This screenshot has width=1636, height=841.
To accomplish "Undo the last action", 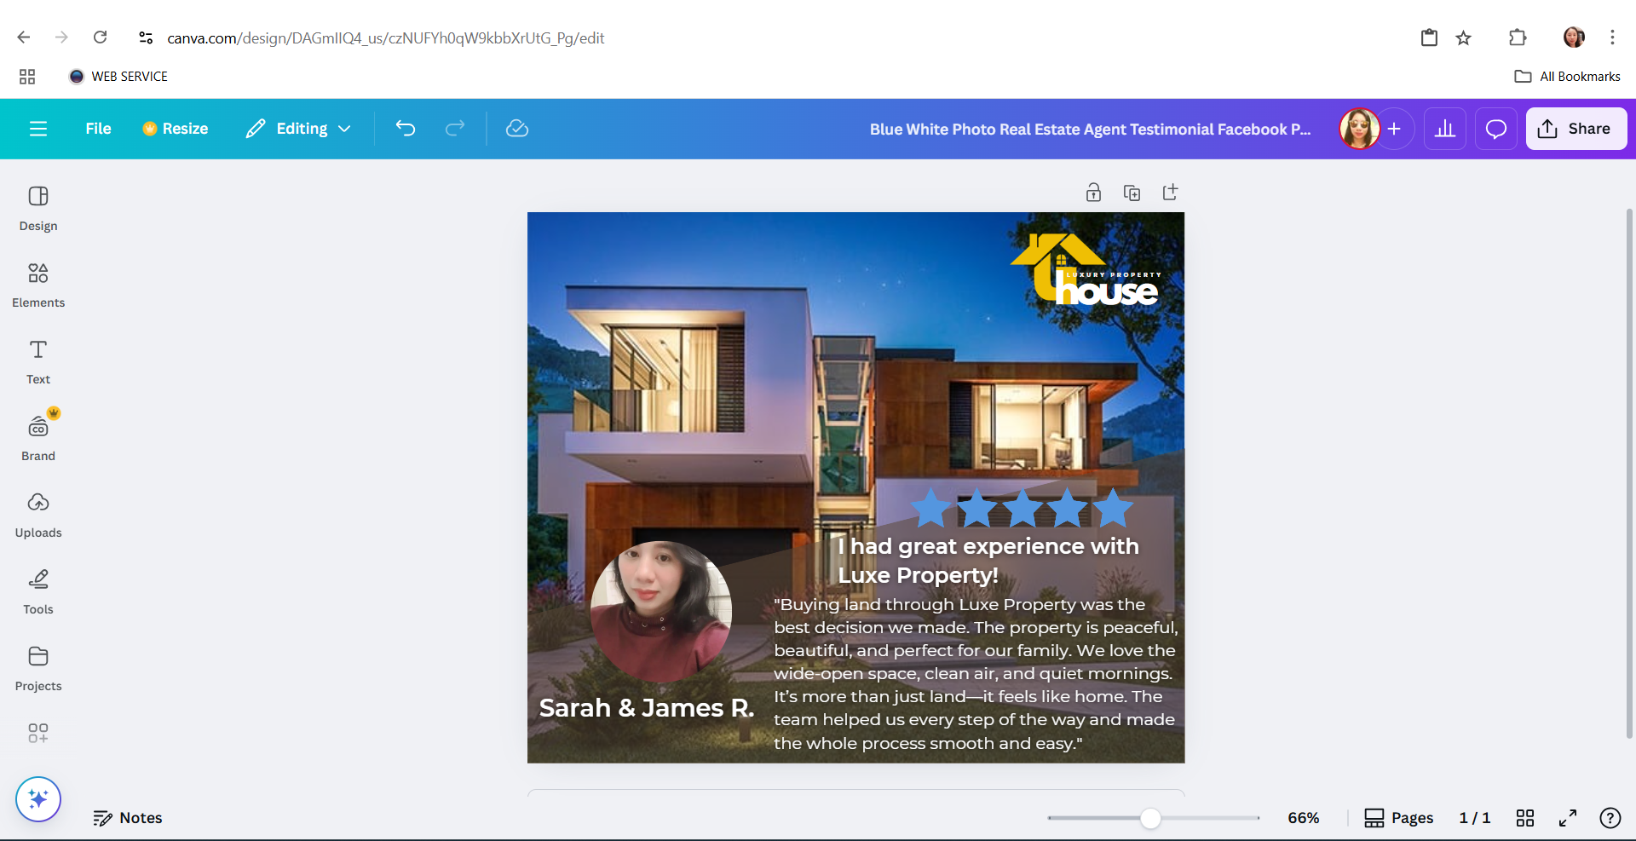I will click(x=406, y=129).
